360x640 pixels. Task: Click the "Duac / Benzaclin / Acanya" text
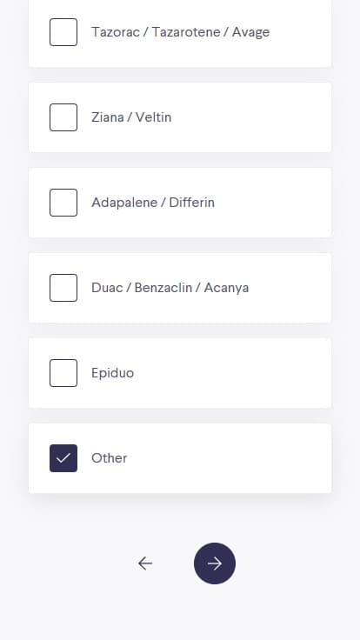pyautogui.click(x=170, y=288)
